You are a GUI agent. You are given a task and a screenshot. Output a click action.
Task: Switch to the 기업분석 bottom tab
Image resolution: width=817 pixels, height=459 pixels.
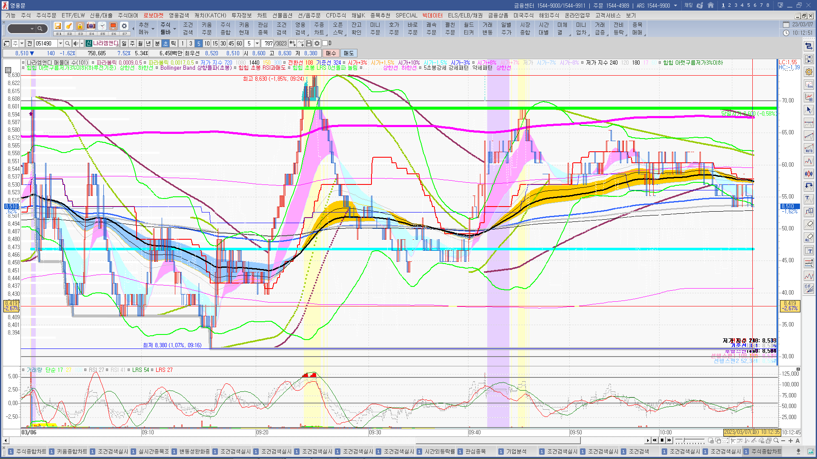click(516, 451)
